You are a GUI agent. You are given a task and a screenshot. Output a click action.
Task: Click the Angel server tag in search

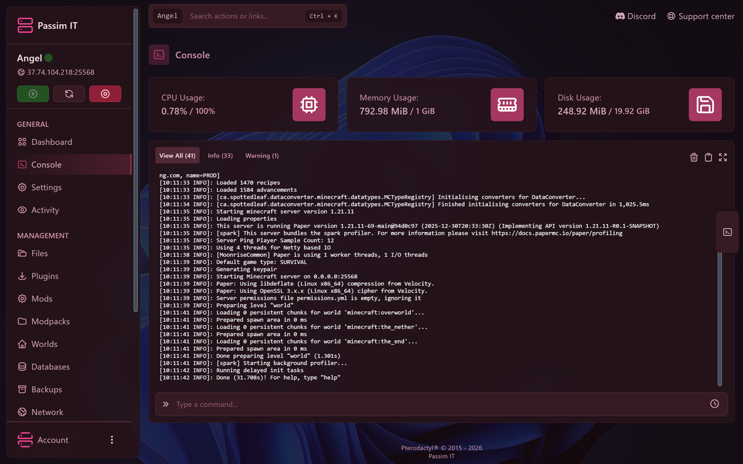point(167,16)
